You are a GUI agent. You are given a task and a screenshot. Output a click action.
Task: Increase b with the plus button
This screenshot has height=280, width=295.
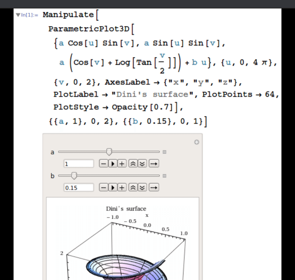[x=122, y=187]
